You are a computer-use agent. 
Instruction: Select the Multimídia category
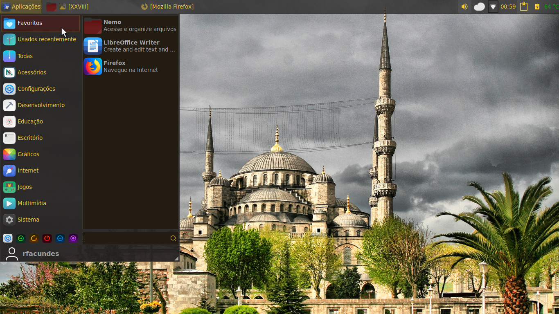pos(41,203)
